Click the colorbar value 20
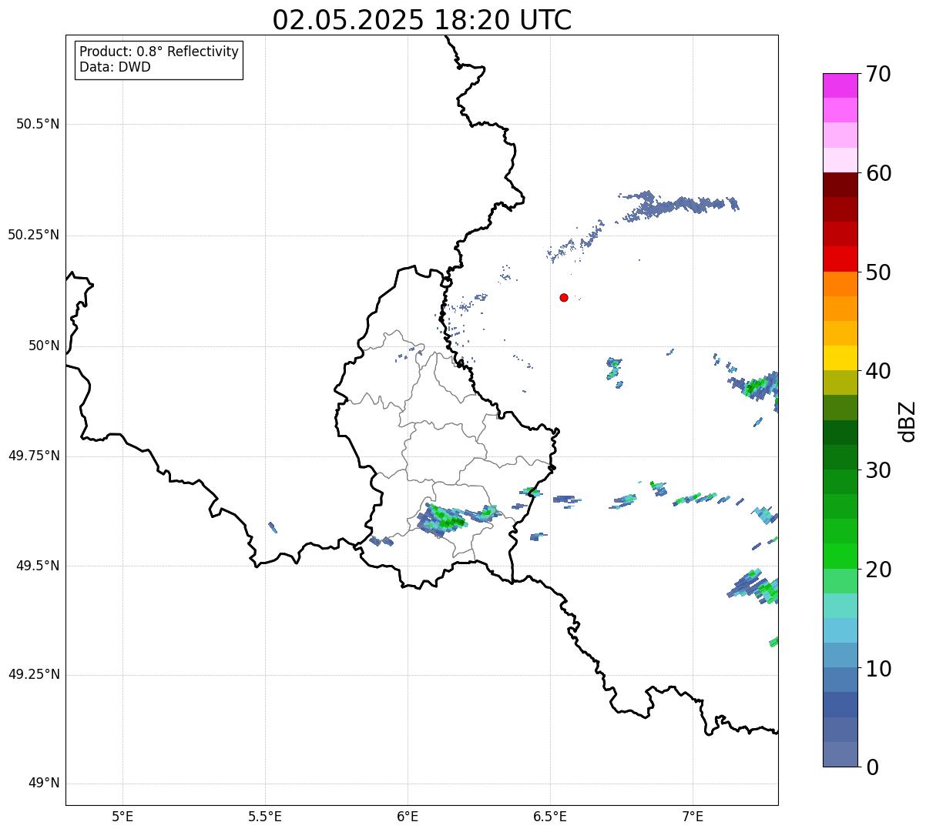This screenshot has height=832, width=926. point(878,570)
